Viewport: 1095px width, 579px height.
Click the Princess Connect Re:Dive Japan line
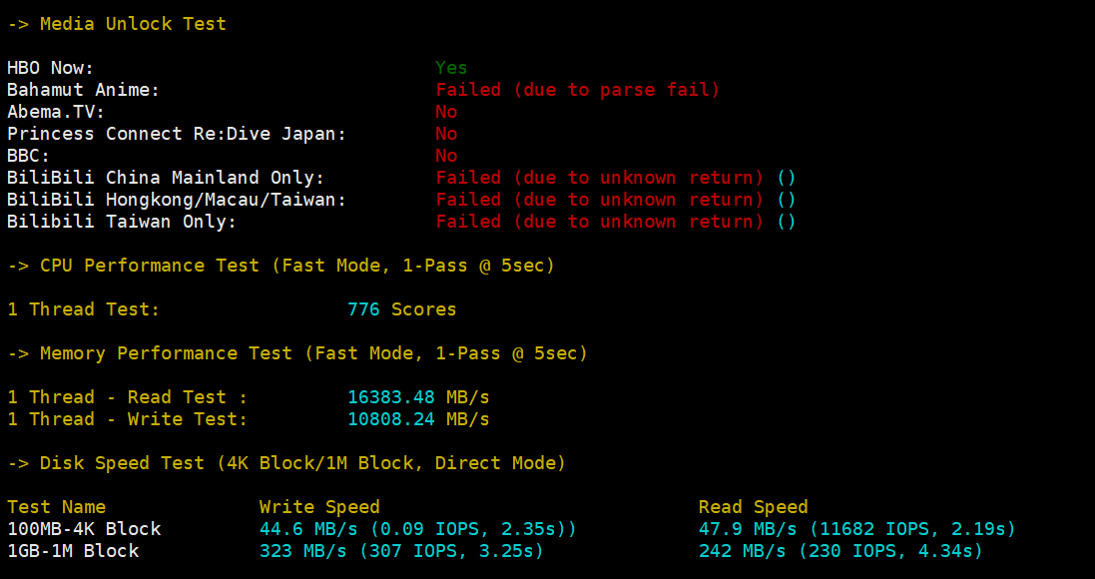[x=177, y=134]
